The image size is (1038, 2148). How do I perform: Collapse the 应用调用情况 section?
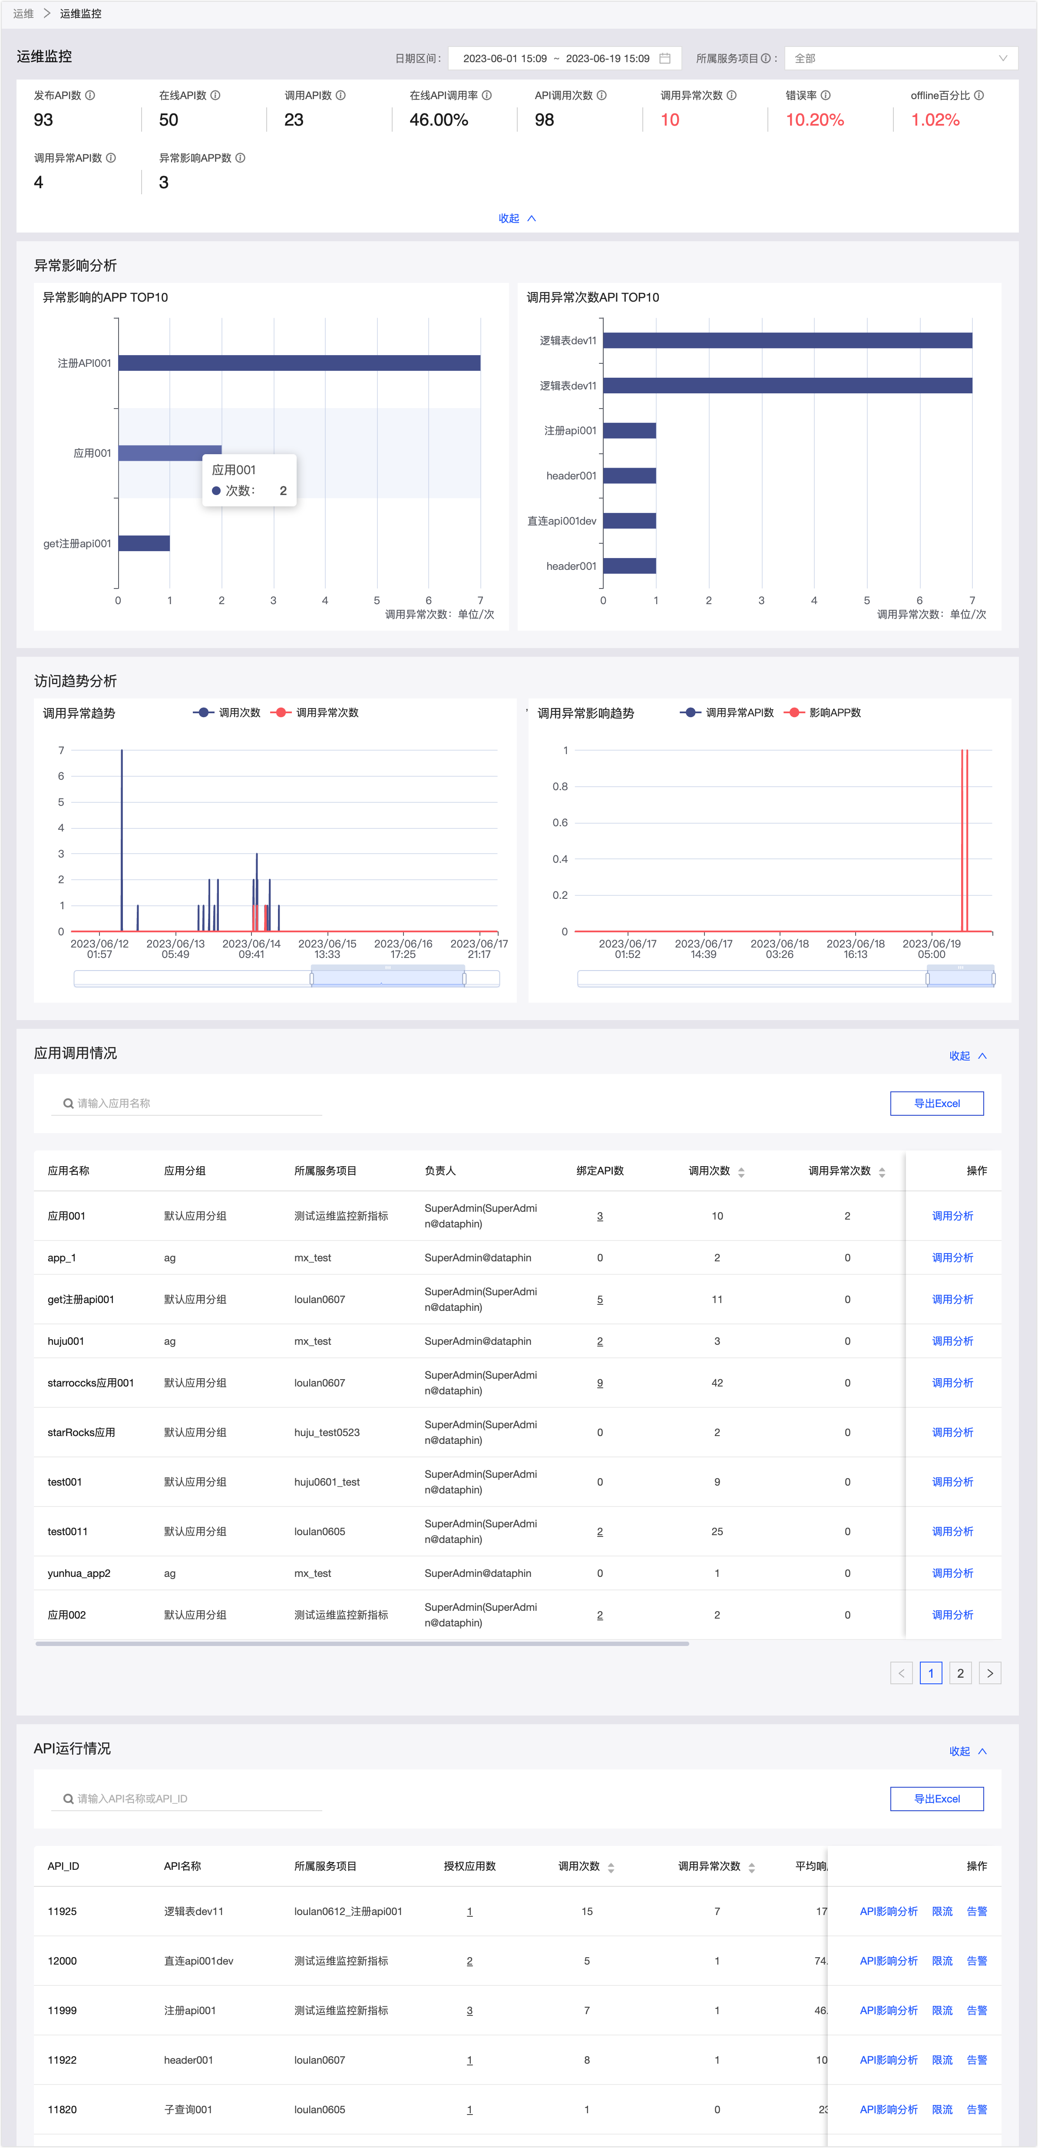[968, 1056]
